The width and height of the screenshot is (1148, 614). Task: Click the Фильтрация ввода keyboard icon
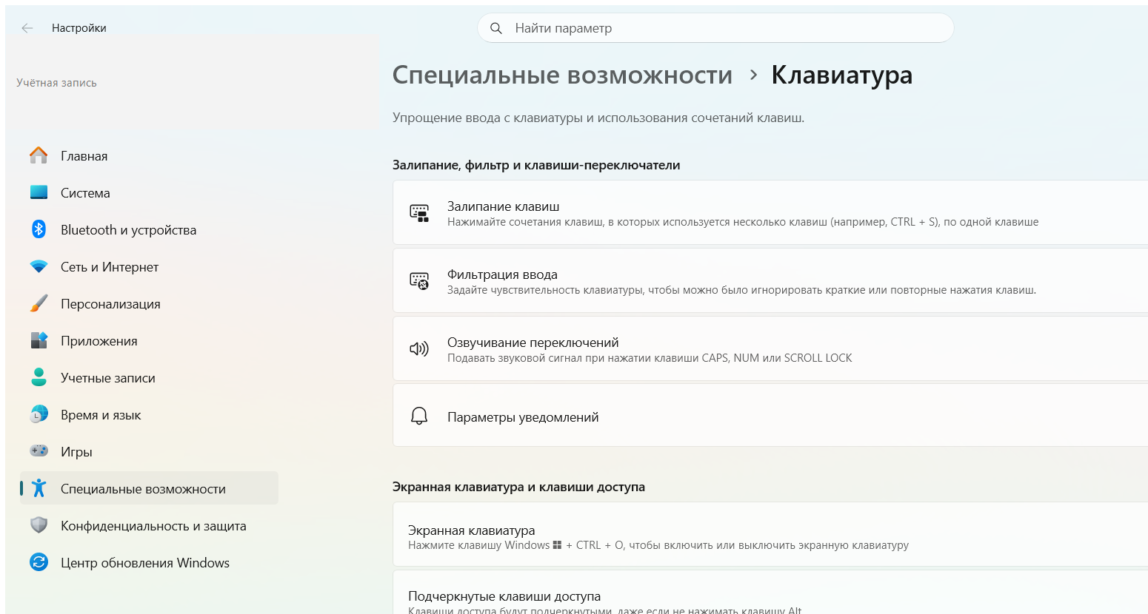[419, 281]
